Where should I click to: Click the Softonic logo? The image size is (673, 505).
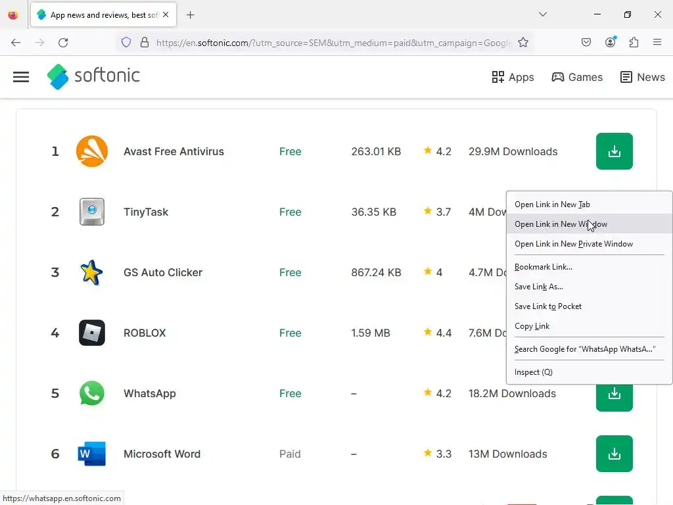click(x=93, y=76)
